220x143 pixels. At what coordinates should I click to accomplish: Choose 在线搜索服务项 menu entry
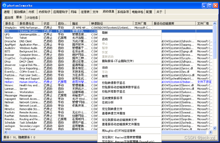pyautogui.click(x=129, y=98)
